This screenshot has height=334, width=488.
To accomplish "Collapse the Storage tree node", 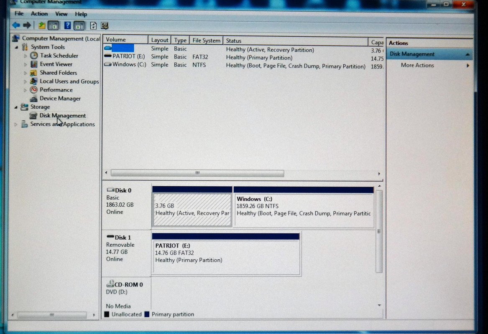I will [x=16, y=107].
